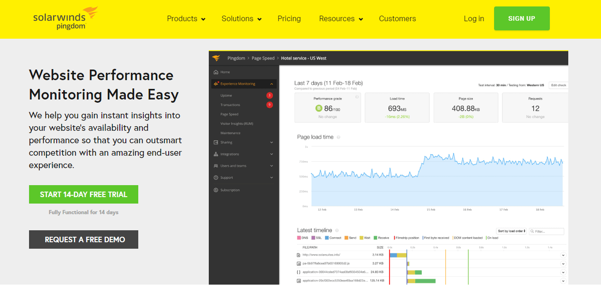The width and height of the screenshot is (601, 286).
Task: Open the Products dropdown menu
Action: (186, 19)
